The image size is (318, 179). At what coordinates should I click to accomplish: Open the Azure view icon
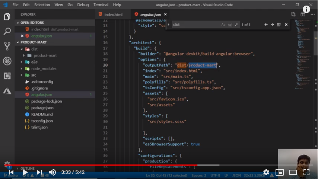tap(7, 90)
